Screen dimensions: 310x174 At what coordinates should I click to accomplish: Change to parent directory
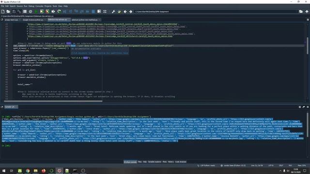click(x=307, y=12)
